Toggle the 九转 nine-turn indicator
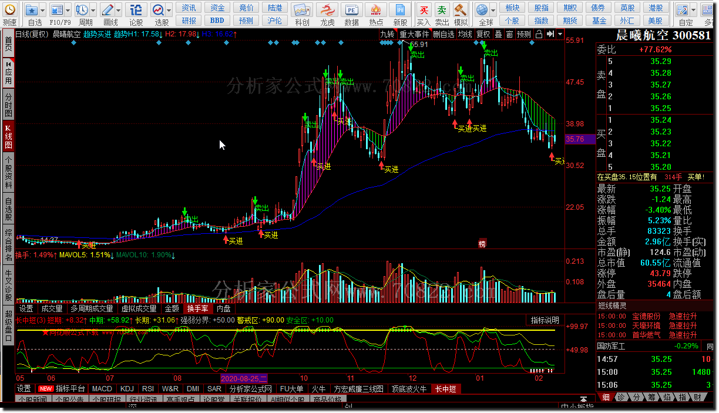This screenshot has height=413, width=719. coord(387,35)
